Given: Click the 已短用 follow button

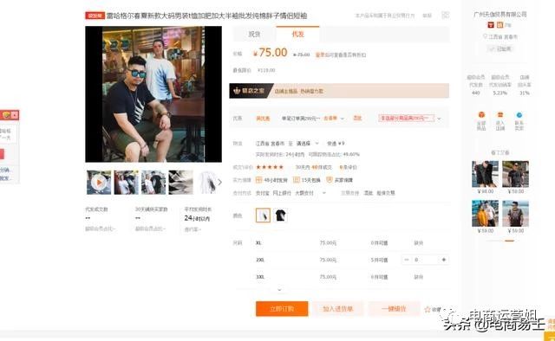Looking at the screenshot, I should coord(500,48).
